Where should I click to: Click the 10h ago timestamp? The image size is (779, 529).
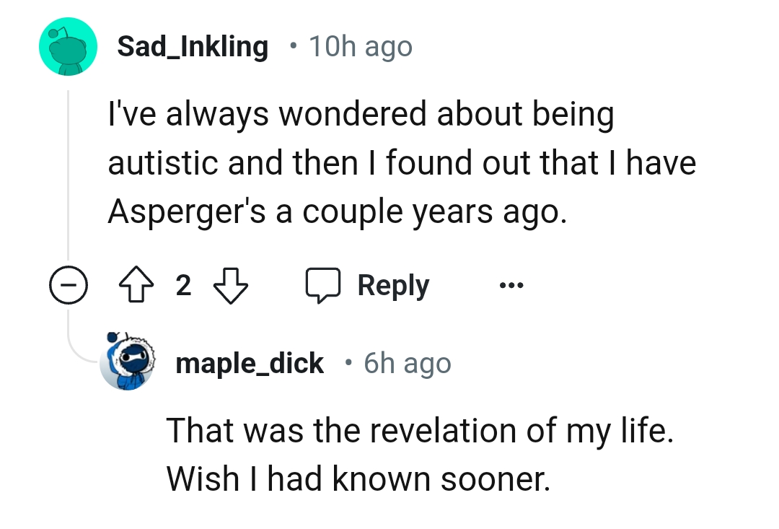tap(360, 45)
